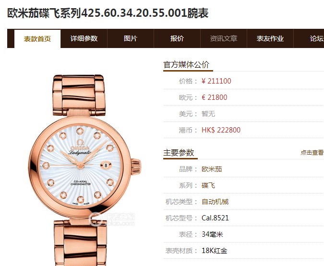The width and height of the screenshot is (324, 266).
Task: Go to the 表友作业 tab
Action: pyautogui.click(x=270, y=38)
